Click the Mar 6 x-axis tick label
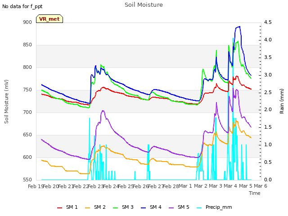The height and width of the screenshot is (216, 288). click(x=261, y=186)
